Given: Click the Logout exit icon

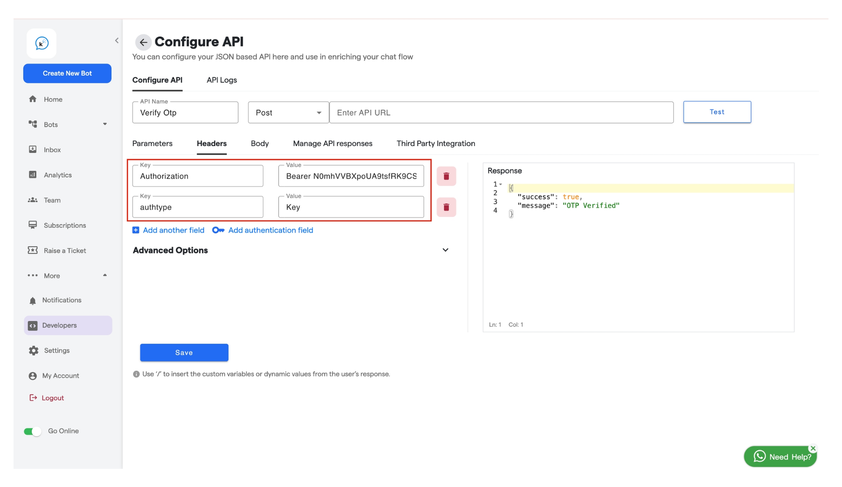Looking at the screenshot, I should (33, 398).
